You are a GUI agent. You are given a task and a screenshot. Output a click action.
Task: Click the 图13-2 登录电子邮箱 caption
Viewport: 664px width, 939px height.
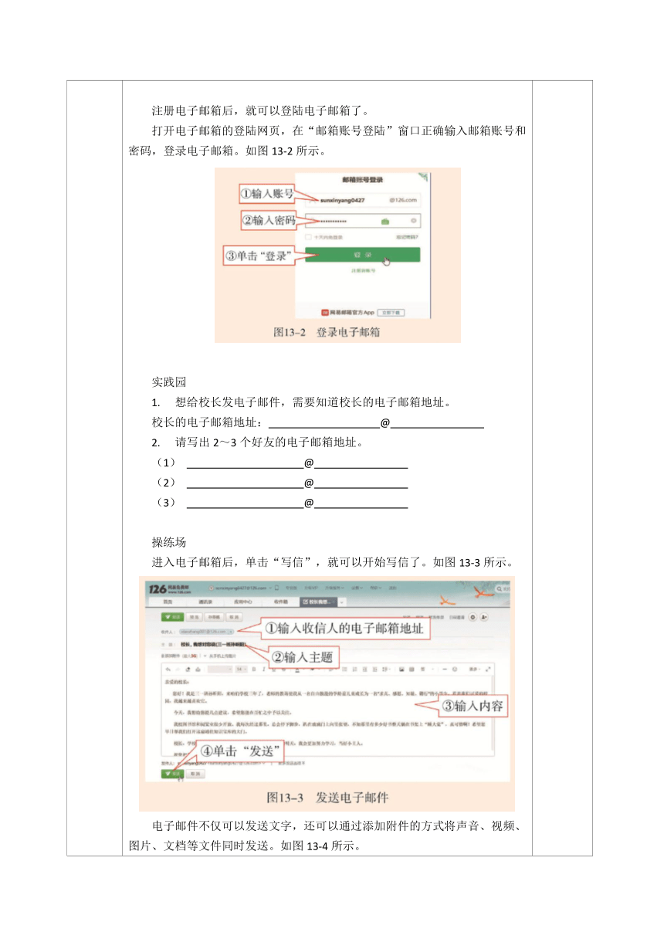point(327,331)
